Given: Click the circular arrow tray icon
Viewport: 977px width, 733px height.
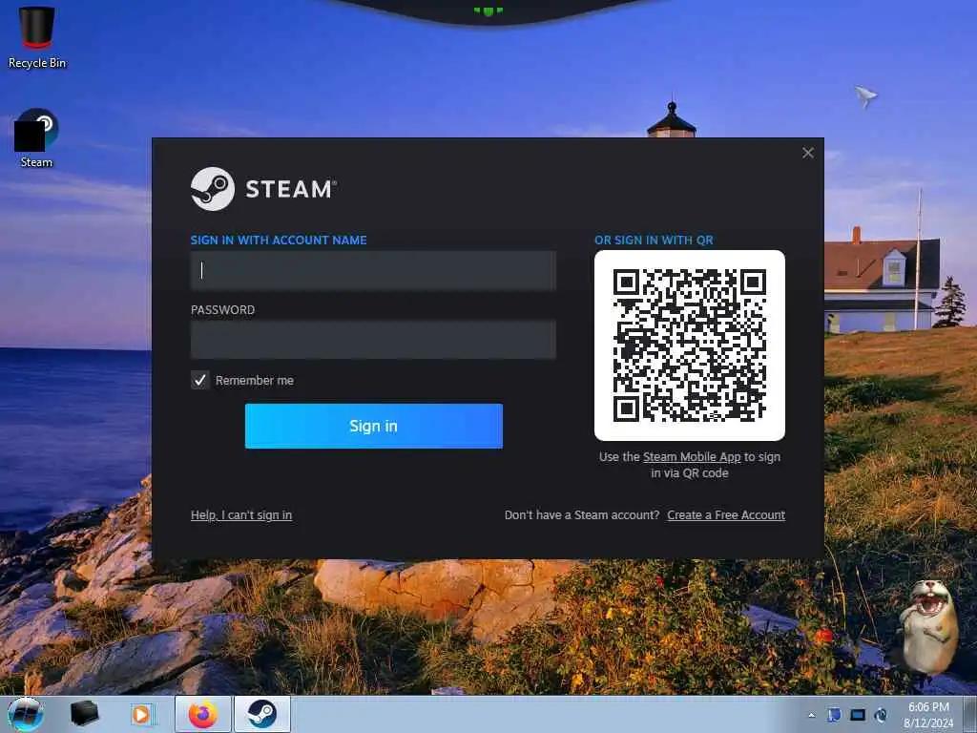Looking at the screenshot, I should [881, 714].
